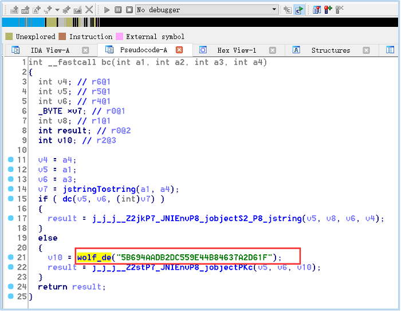Click the function name bc in the signature
The height and width of the screenshot is (311, 401).
click(107, 62)
